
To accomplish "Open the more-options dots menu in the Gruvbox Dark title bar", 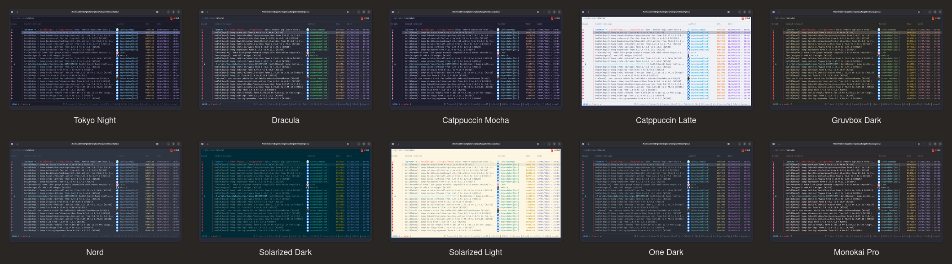I will click(x=925, y=12).
